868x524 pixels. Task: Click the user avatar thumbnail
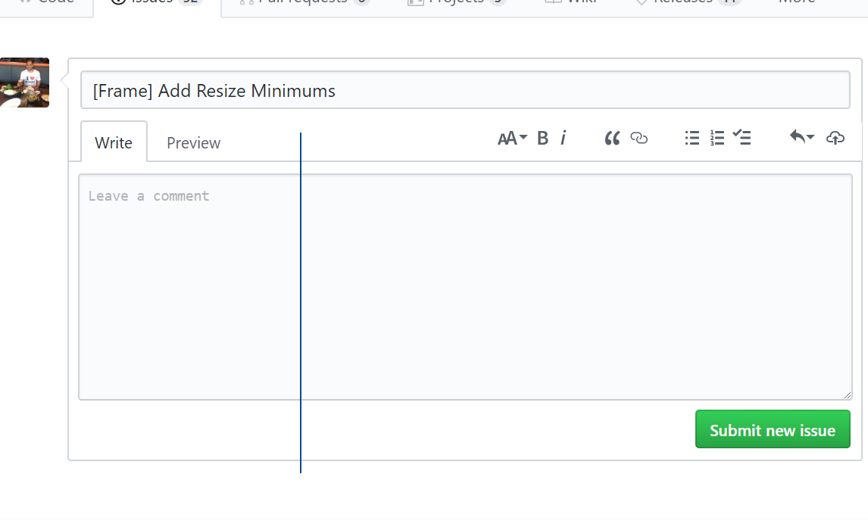point(25,83)
